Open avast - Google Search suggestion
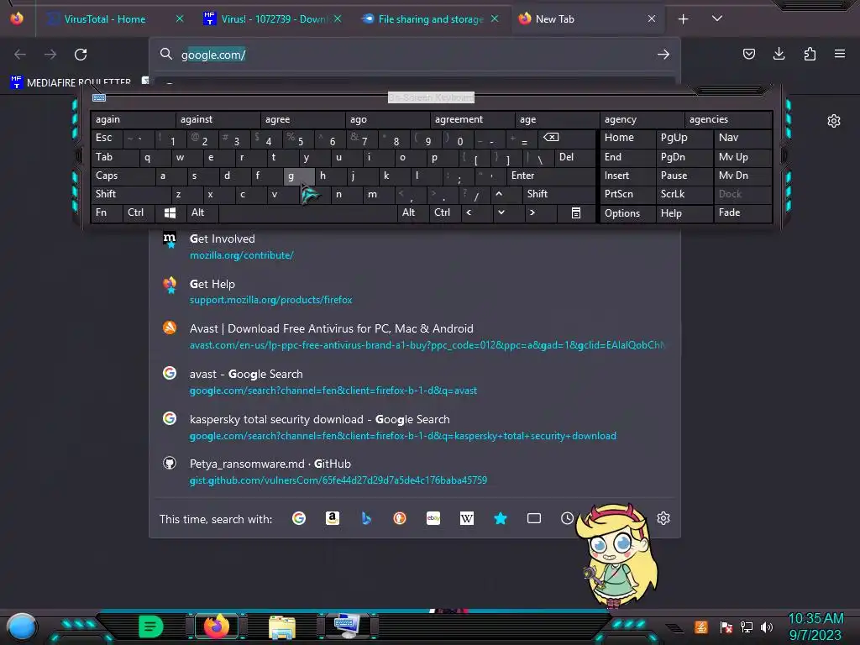This screenshot has height=645, width=860. point(415,382)
